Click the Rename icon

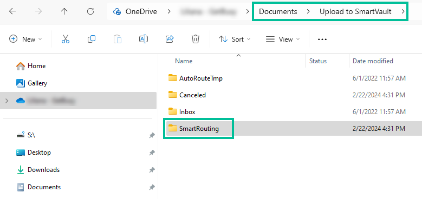[x=144, y=39]
